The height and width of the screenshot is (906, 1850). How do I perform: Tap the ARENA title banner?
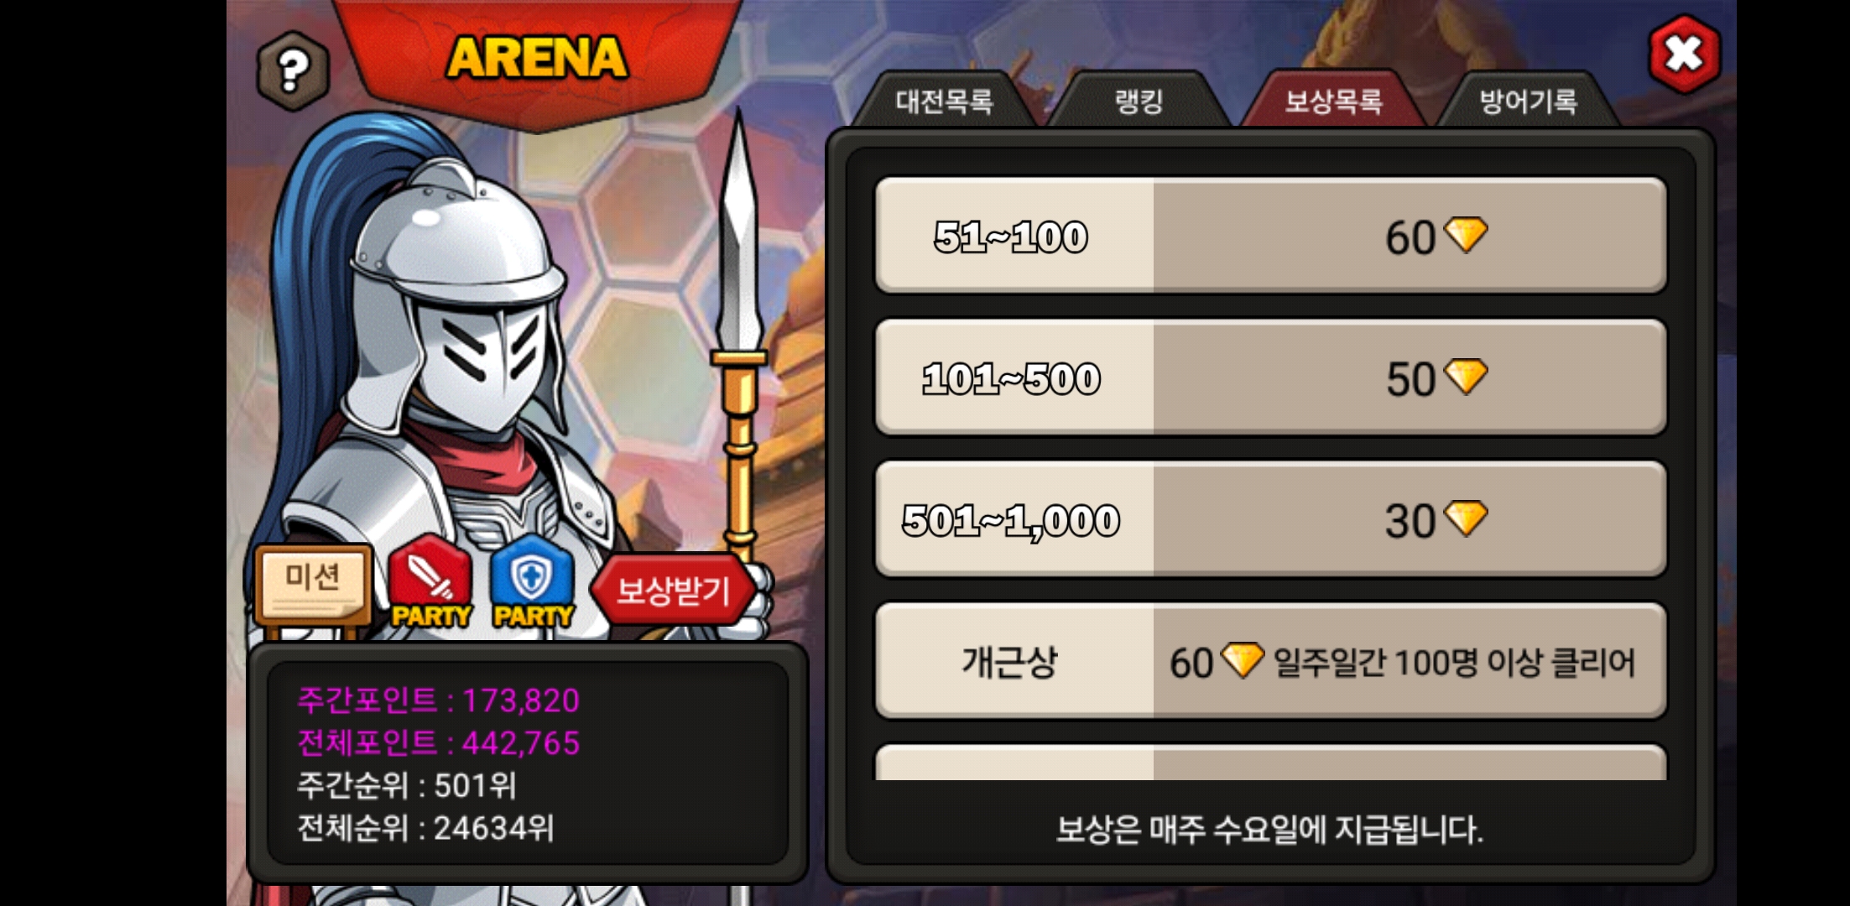click(x=537, y=59)
